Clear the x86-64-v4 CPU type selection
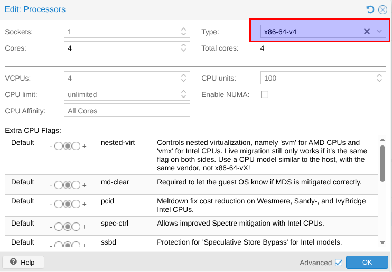The width and height of the screenshot is (392, 272). point(367,32)
